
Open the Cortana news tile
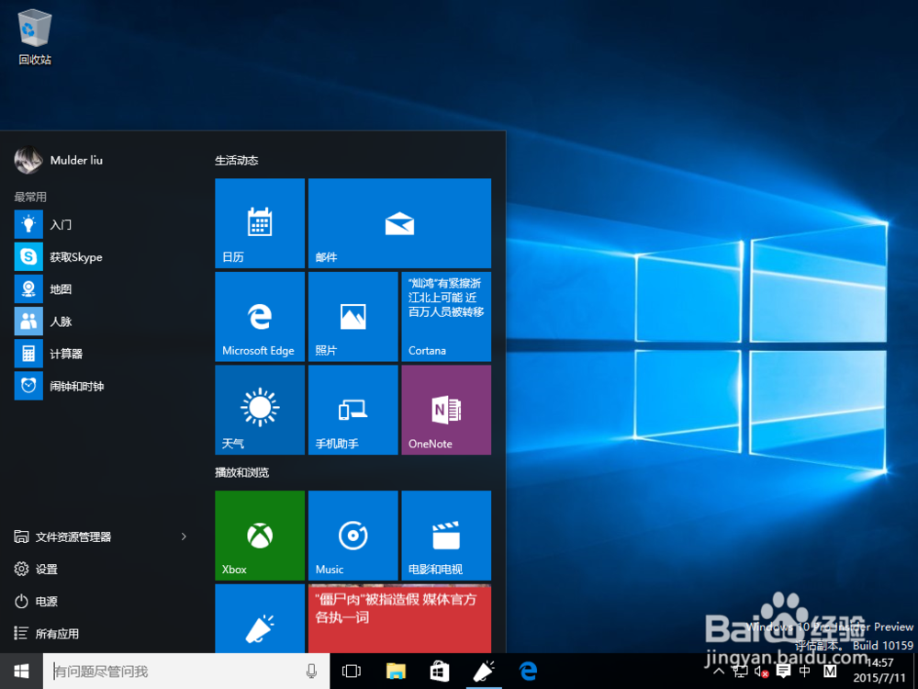tap(446, 316)
